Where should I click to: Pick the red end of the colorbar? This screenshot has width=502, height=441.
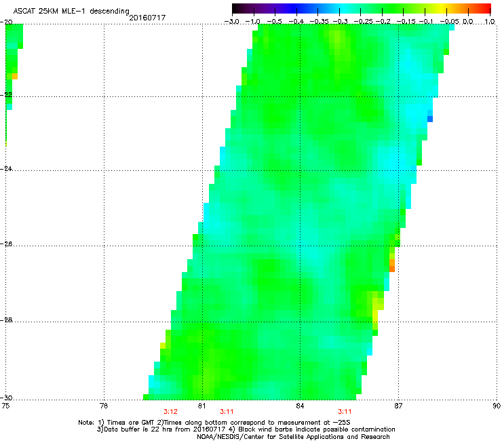(486, 8)
